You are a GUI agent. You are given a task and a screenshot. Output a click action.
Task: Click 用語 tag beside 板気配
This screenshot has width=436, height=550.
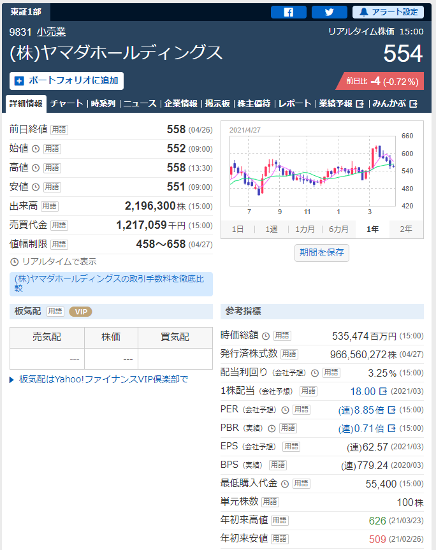point(55,312)
